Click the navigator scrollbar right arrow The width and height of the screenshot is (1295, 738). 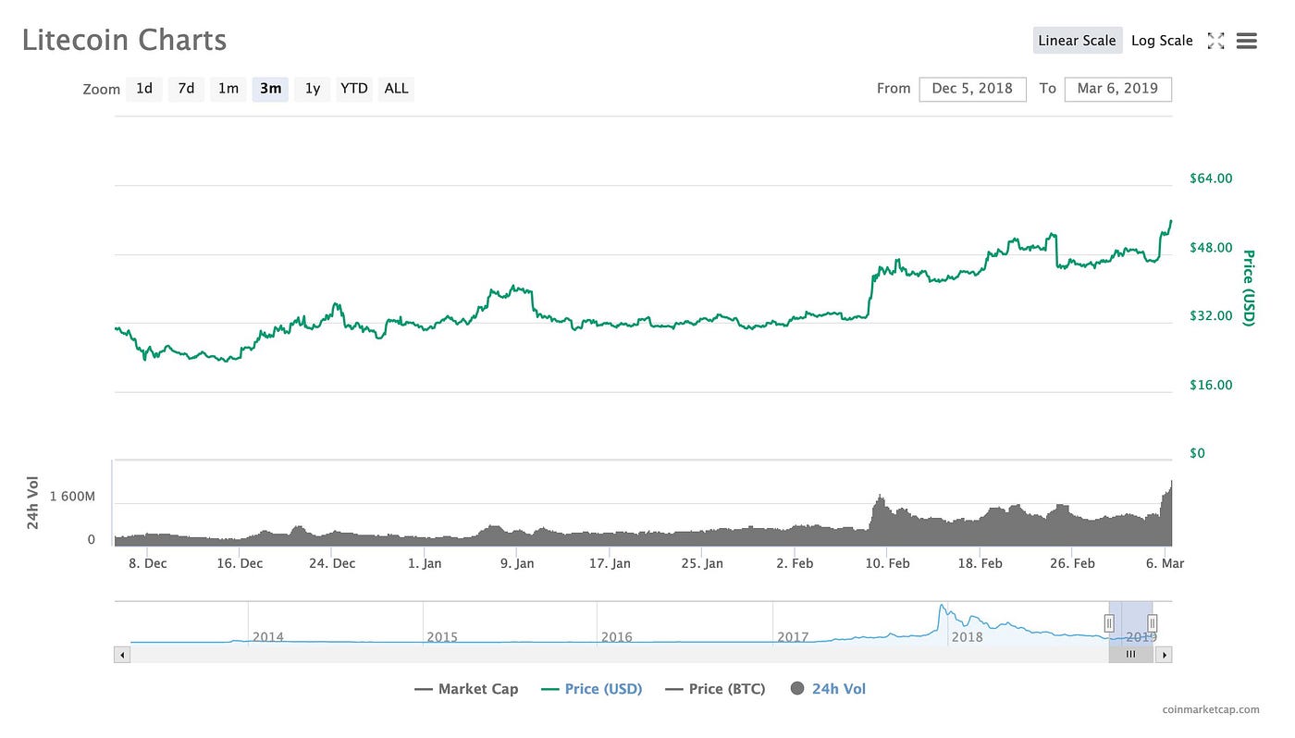[x=1165, y=655]
